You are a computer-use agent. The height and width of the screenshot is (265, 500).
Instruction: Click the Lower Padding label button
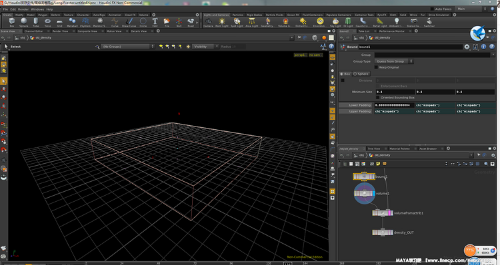355,105
